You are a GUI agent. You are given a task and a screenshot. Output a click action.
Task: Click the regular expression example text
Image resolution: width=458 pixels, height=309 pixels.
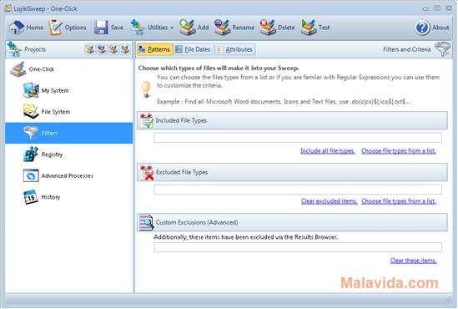pos(284,102)
